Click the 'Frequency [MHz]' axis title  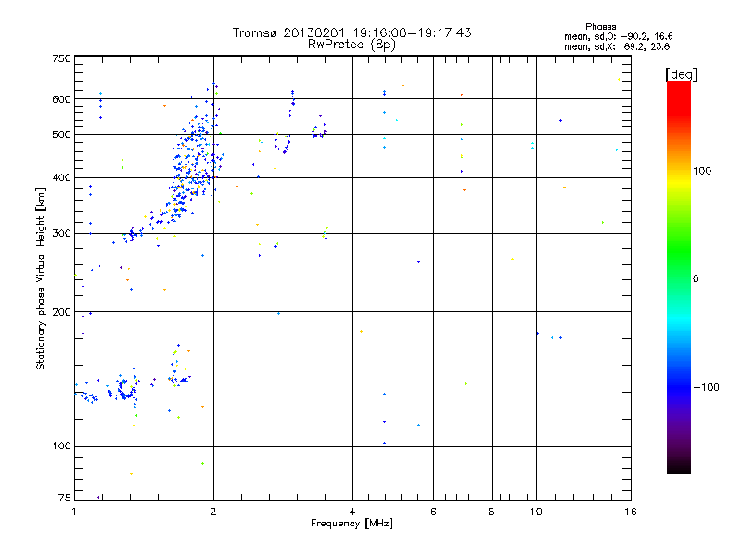point(352,524)
